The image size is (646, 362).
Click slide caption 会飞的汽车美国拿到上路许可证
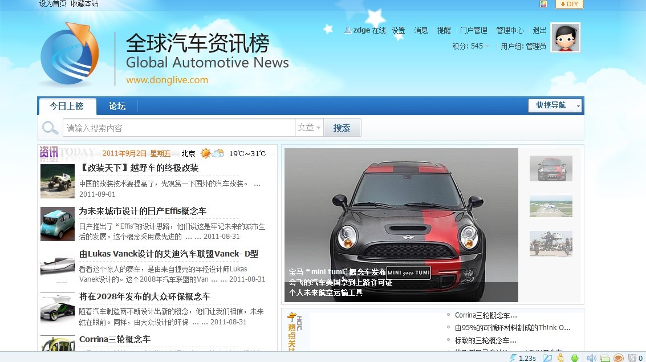click(x=340, y=283)
